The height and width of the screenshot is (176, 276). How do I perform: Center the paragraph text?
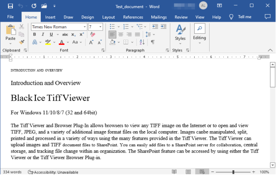121,35
